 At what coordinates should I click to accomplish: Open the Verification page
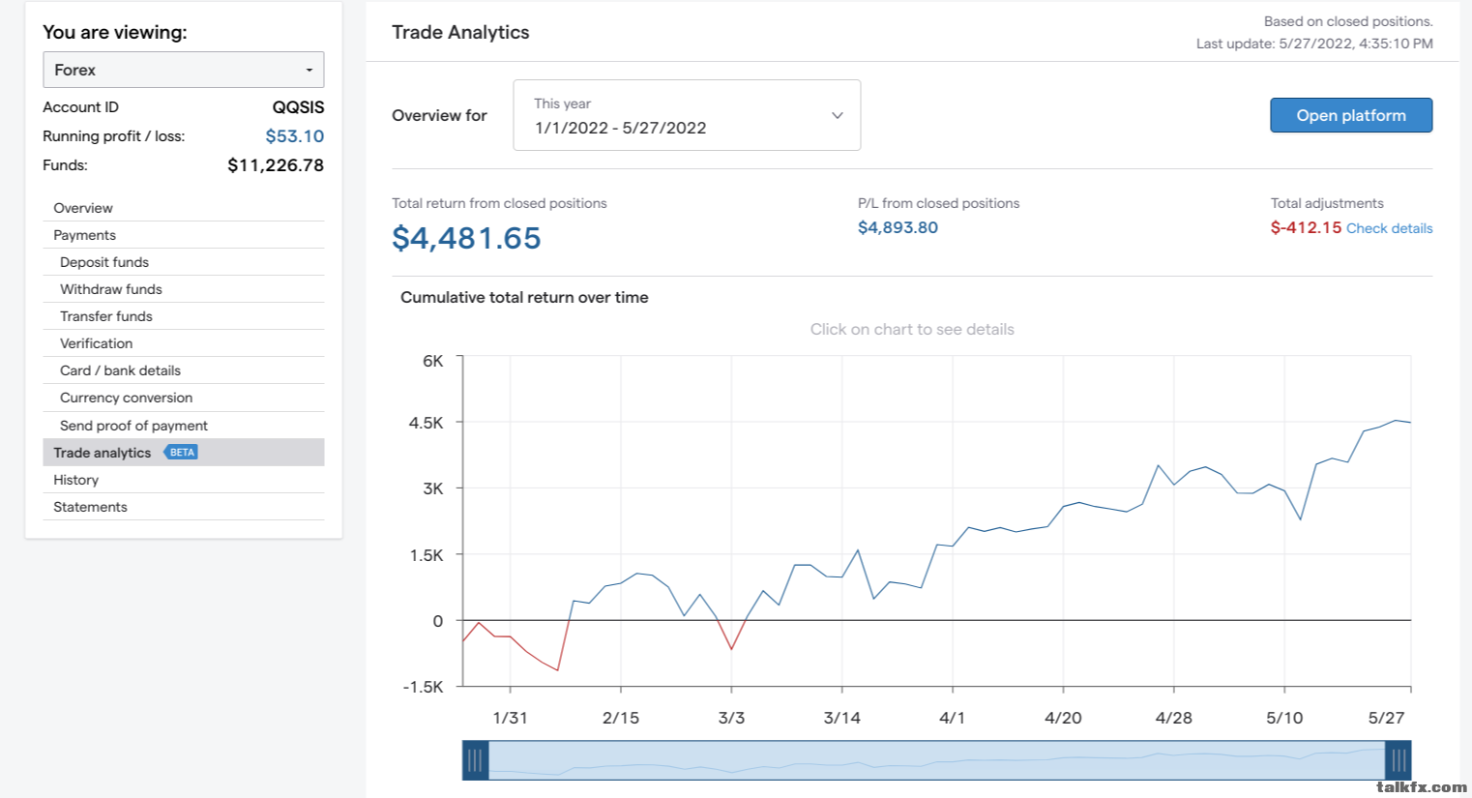point(184,343)
